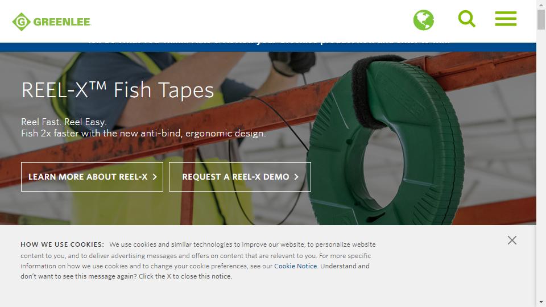The height and width of the screenshot is (307, 546).
Task: Click Request a REEL-X Demo button
Action: click(240, 177)
